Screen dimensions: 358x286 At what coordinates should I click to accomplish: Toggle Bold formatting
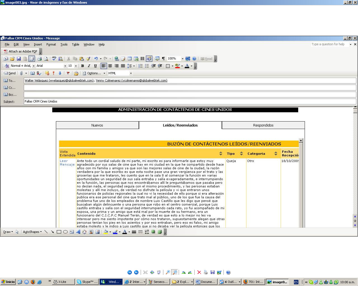coord(83,66)
